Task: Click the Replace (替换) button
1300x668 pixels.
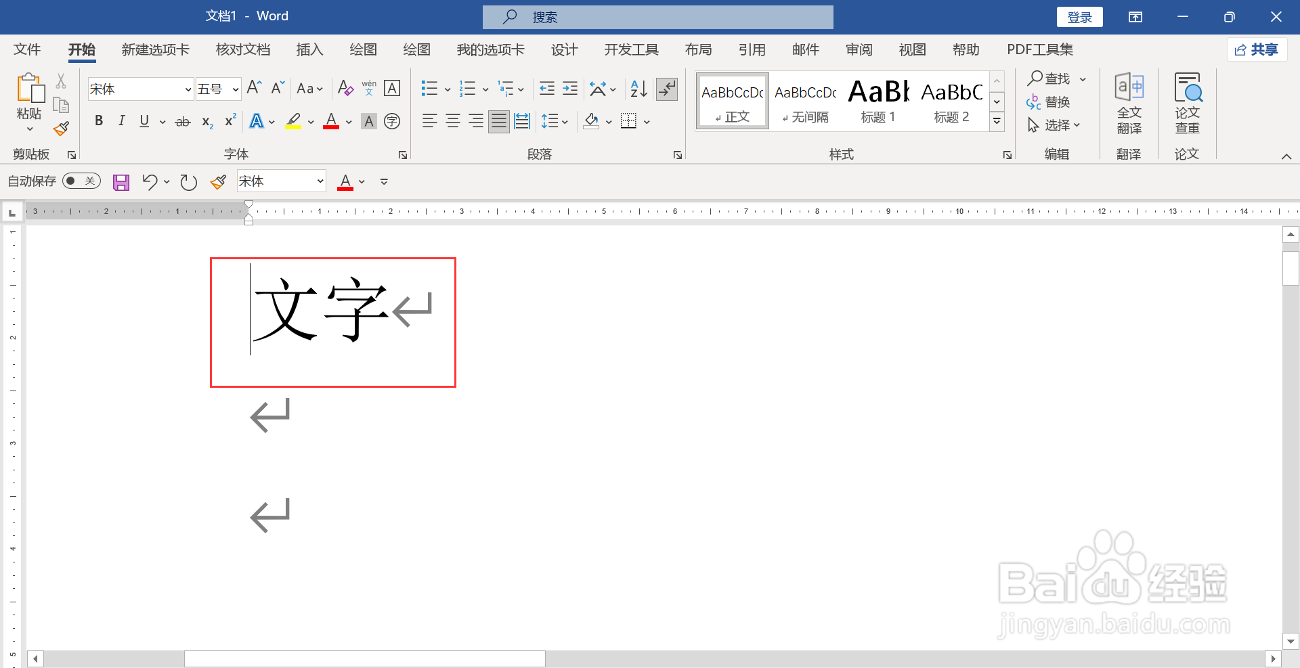Action: click(1048, 102)
